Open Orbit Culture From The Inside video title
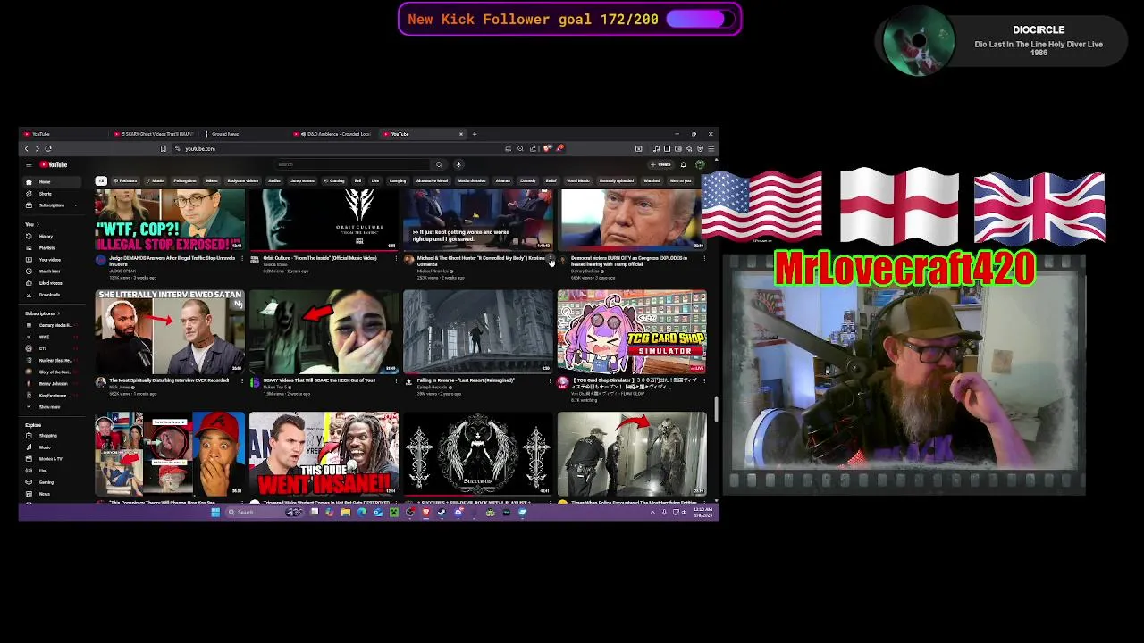 coord(320,258)
